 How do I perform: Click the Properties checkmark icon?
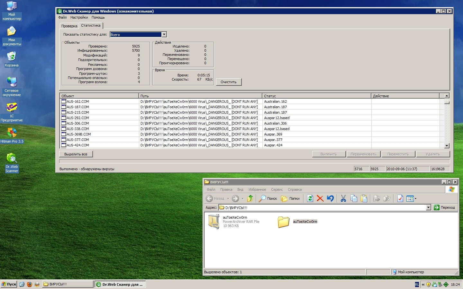(400, 198)
